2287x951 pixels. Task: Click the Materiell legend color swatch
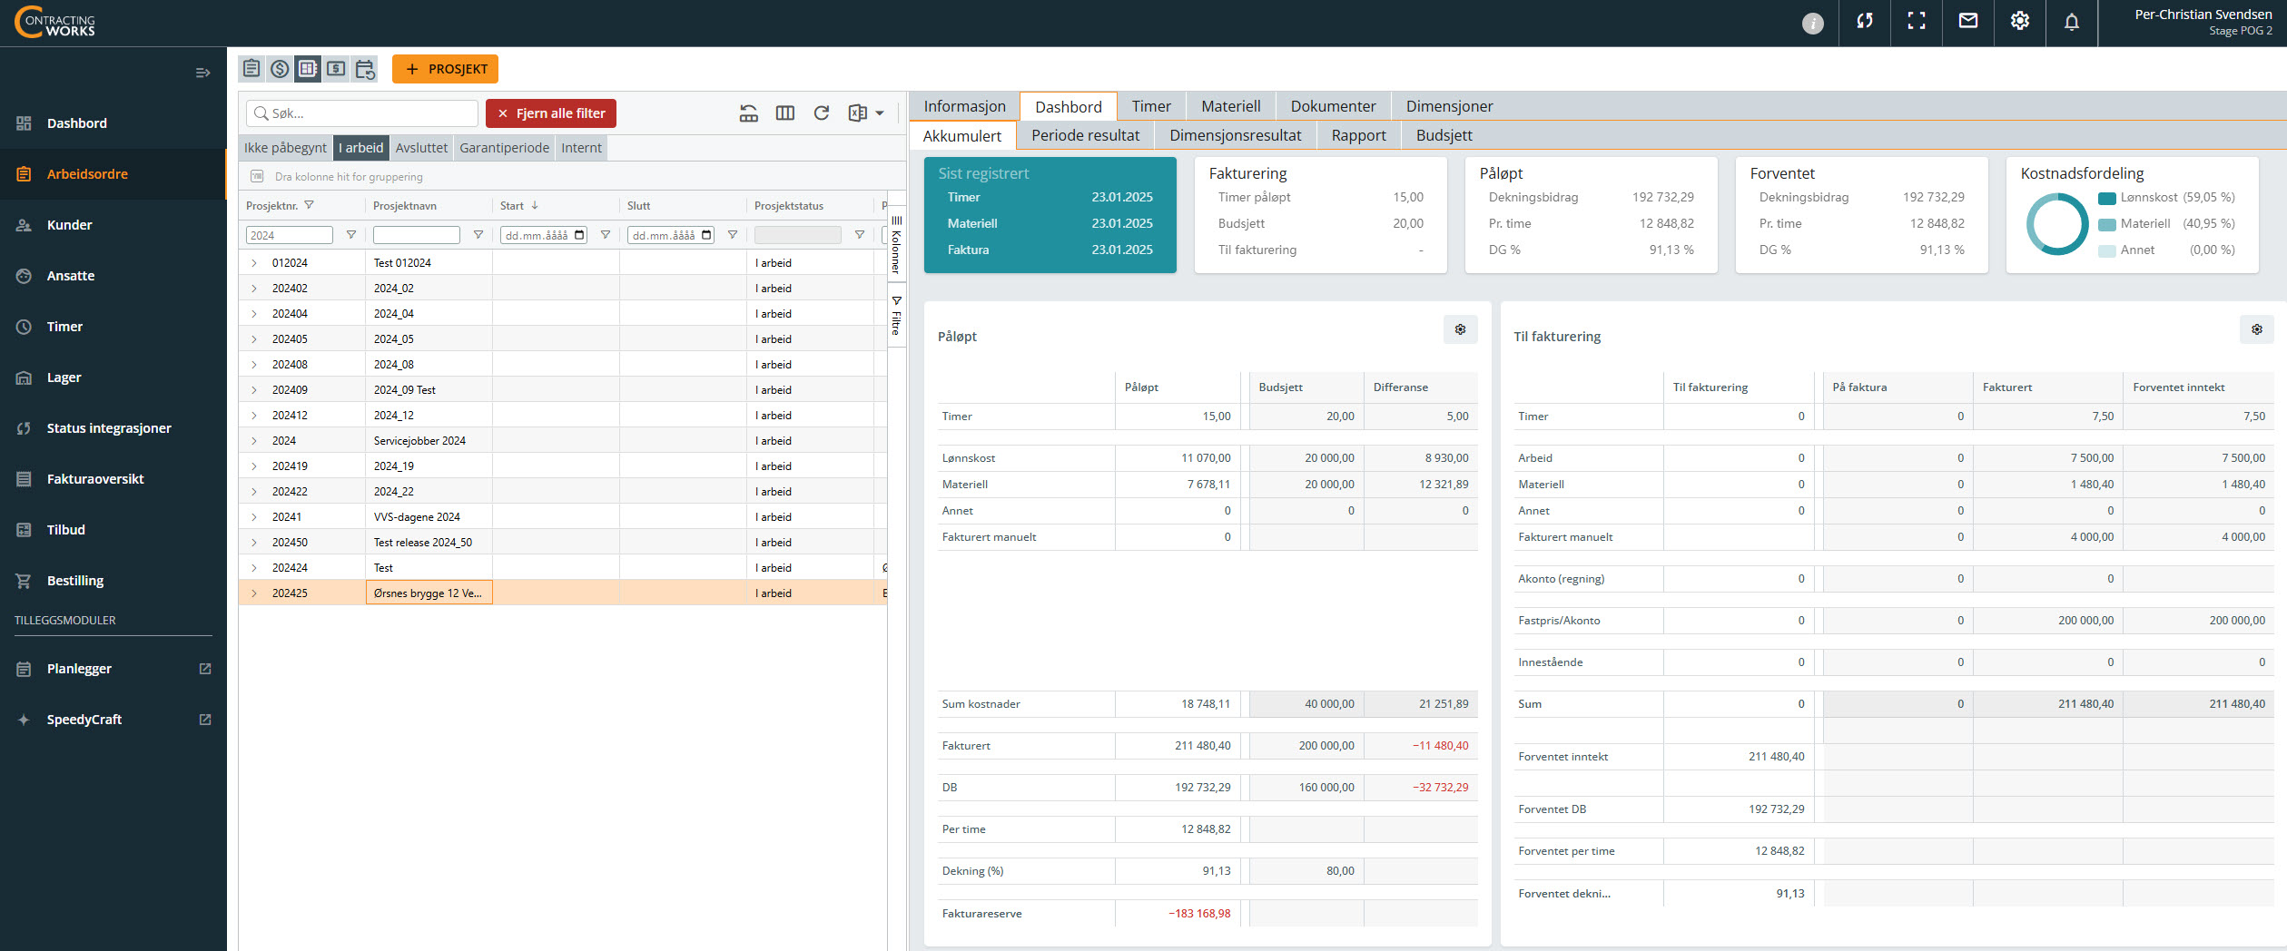click(x=2106, y=224)
